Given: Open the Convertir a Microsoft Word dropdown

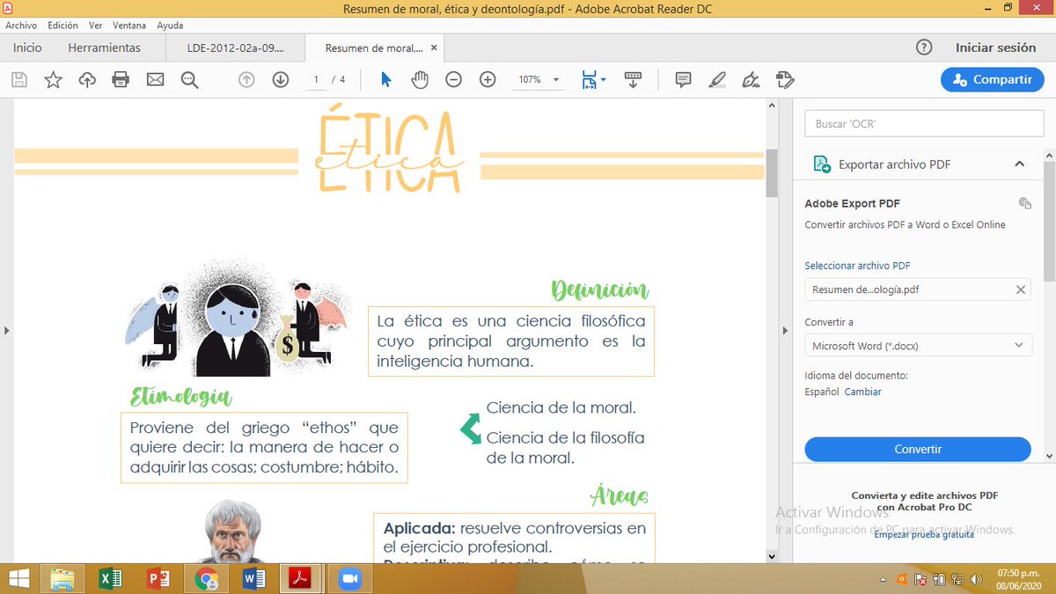Looking at the screenshot, I should coord(918,346).
